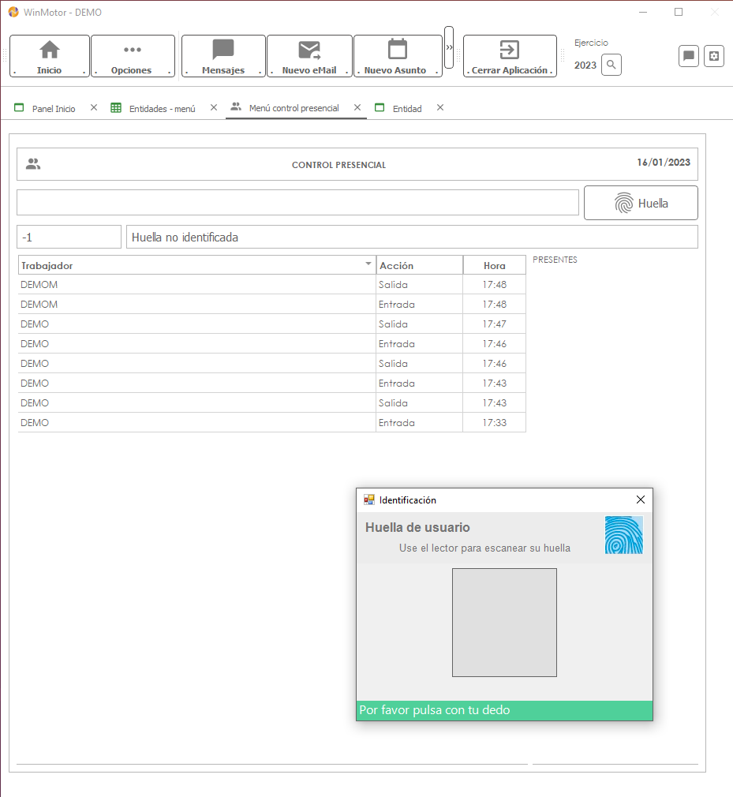The image size is (733, 797).
Task: Close the Identificación dialog
Action: tap(640, 500)
